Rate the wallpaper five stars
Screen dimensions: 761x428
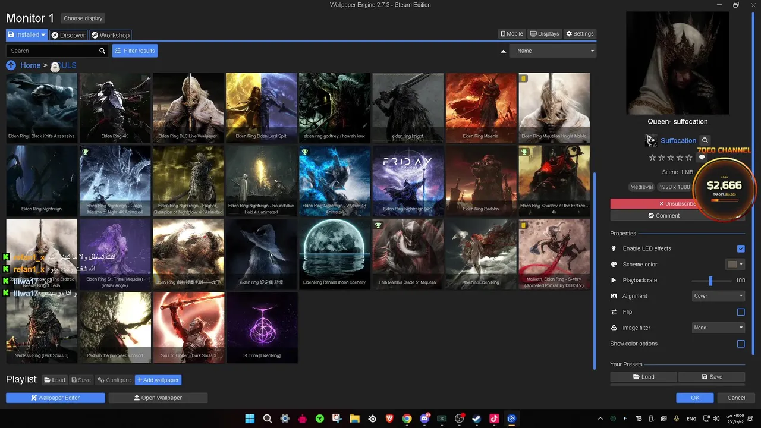689,158
